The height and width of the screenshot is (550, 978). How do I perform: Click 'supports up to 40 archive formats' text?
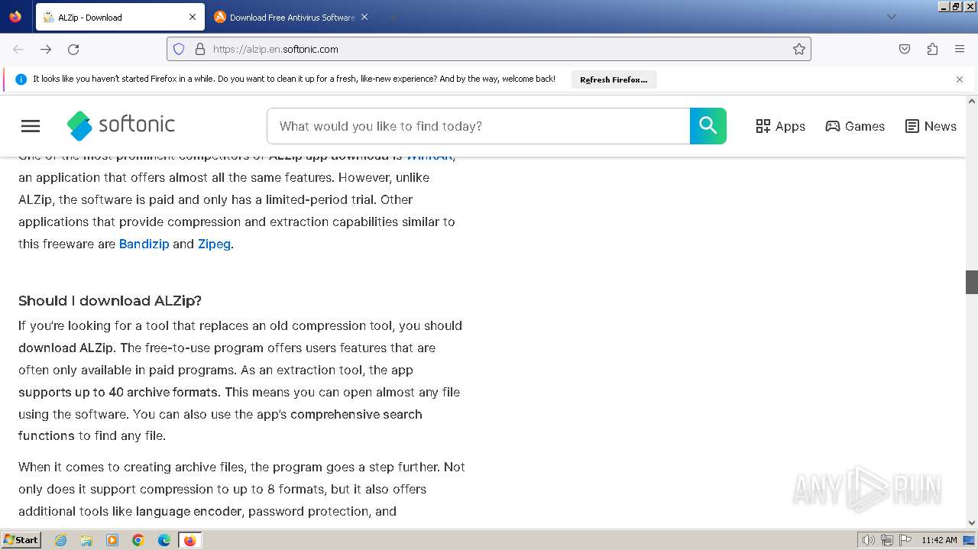coord(119,392)
